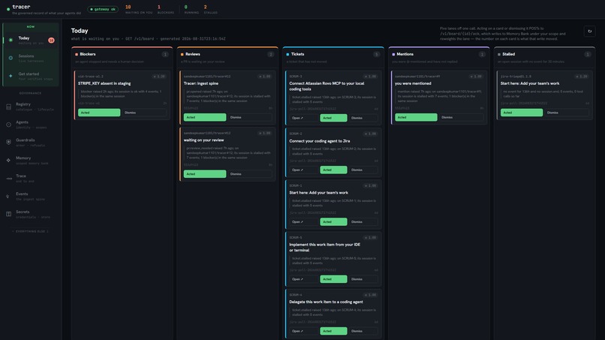Viewport: 605px width, 340px height.
Task: Click the refresh board icon
Action: coord(589,32)
